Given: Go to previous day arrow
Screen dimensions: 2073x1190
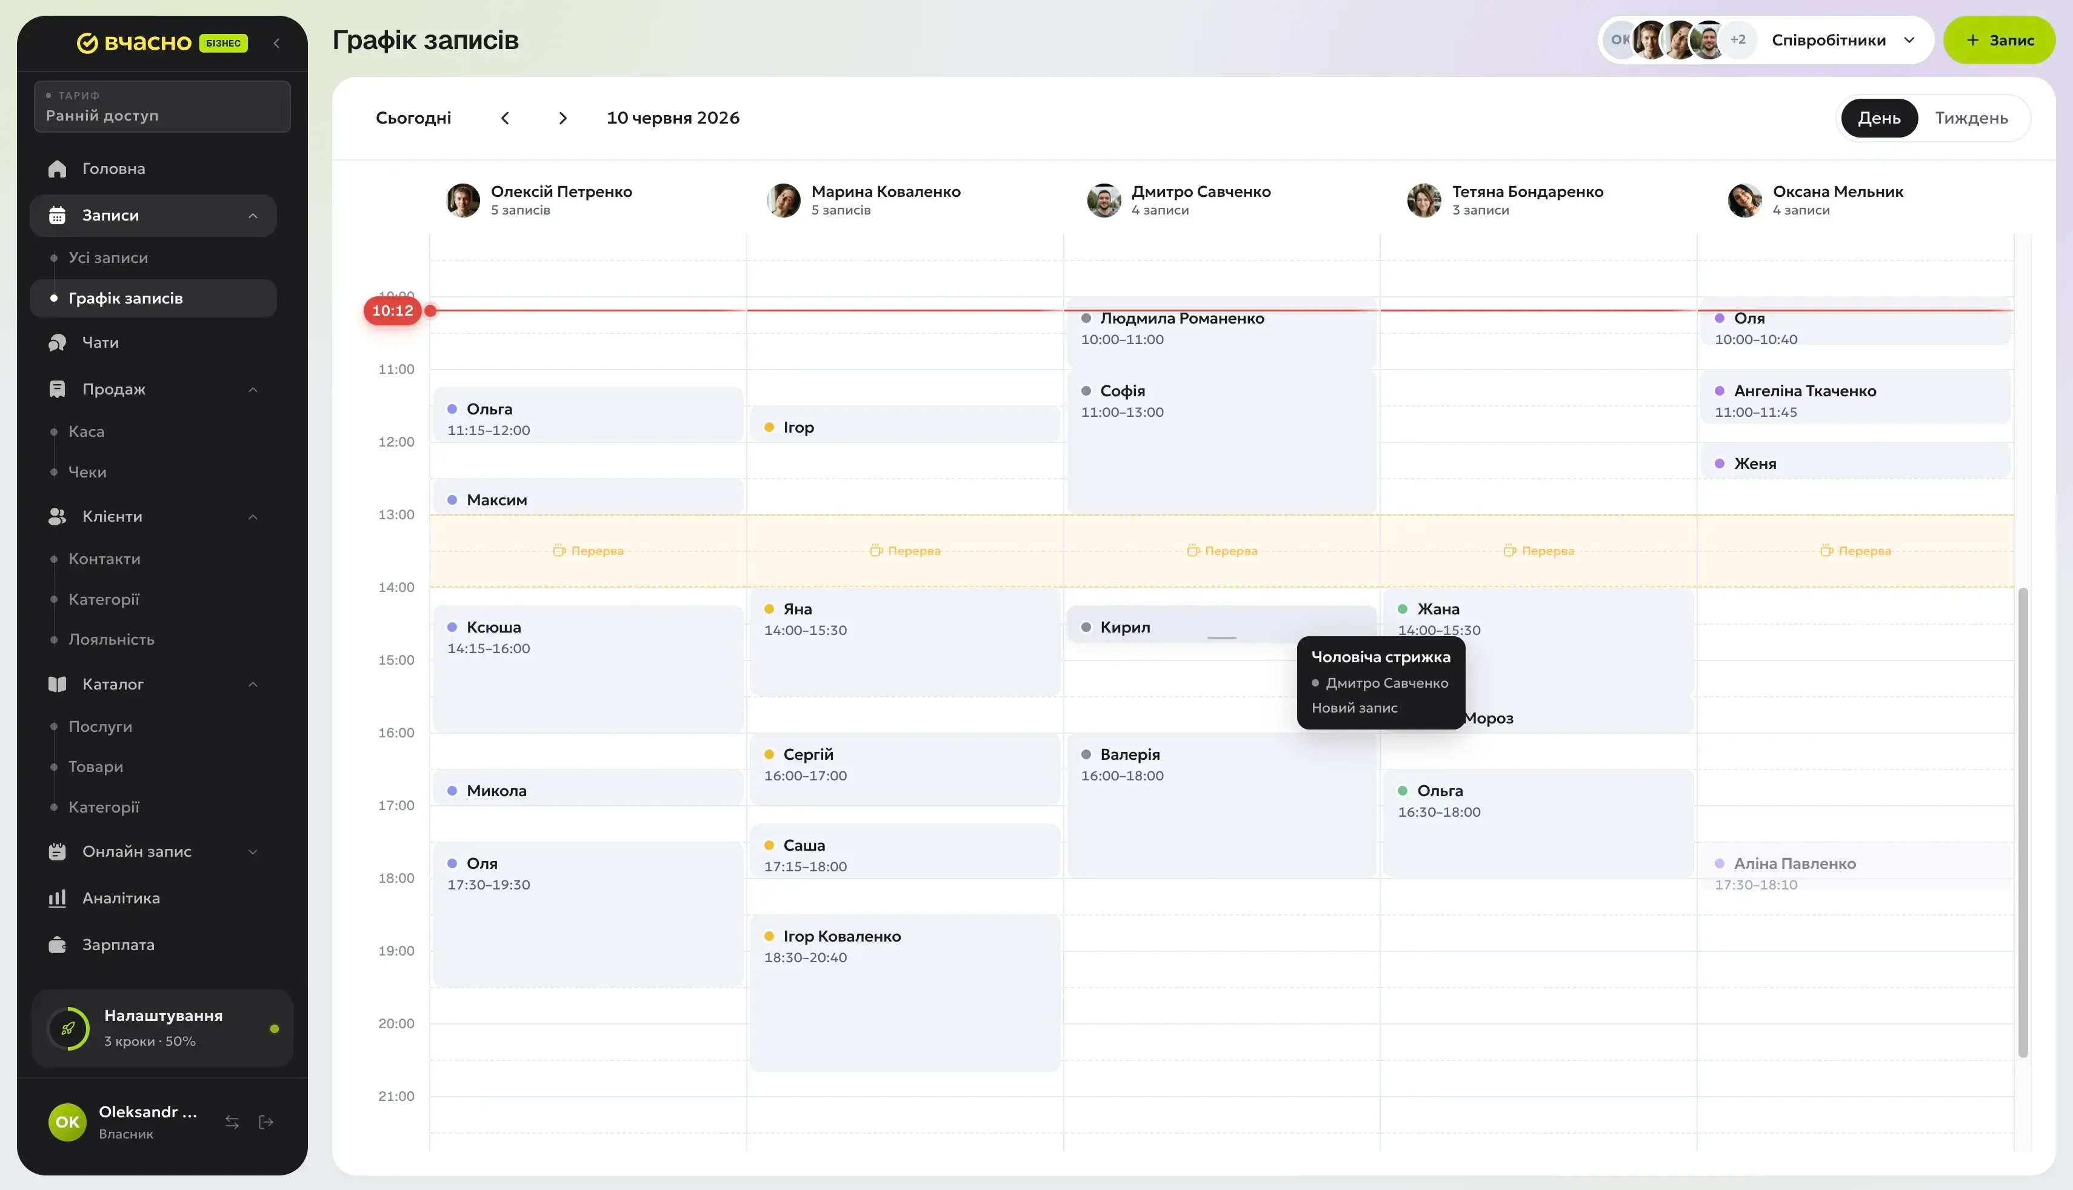Looking at the screenshot, I should pos(505,118).
